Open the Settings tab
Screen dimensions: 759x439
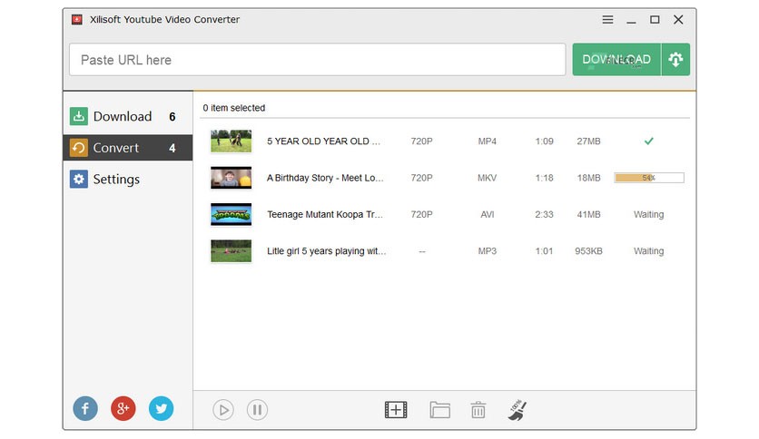[128, 179]
